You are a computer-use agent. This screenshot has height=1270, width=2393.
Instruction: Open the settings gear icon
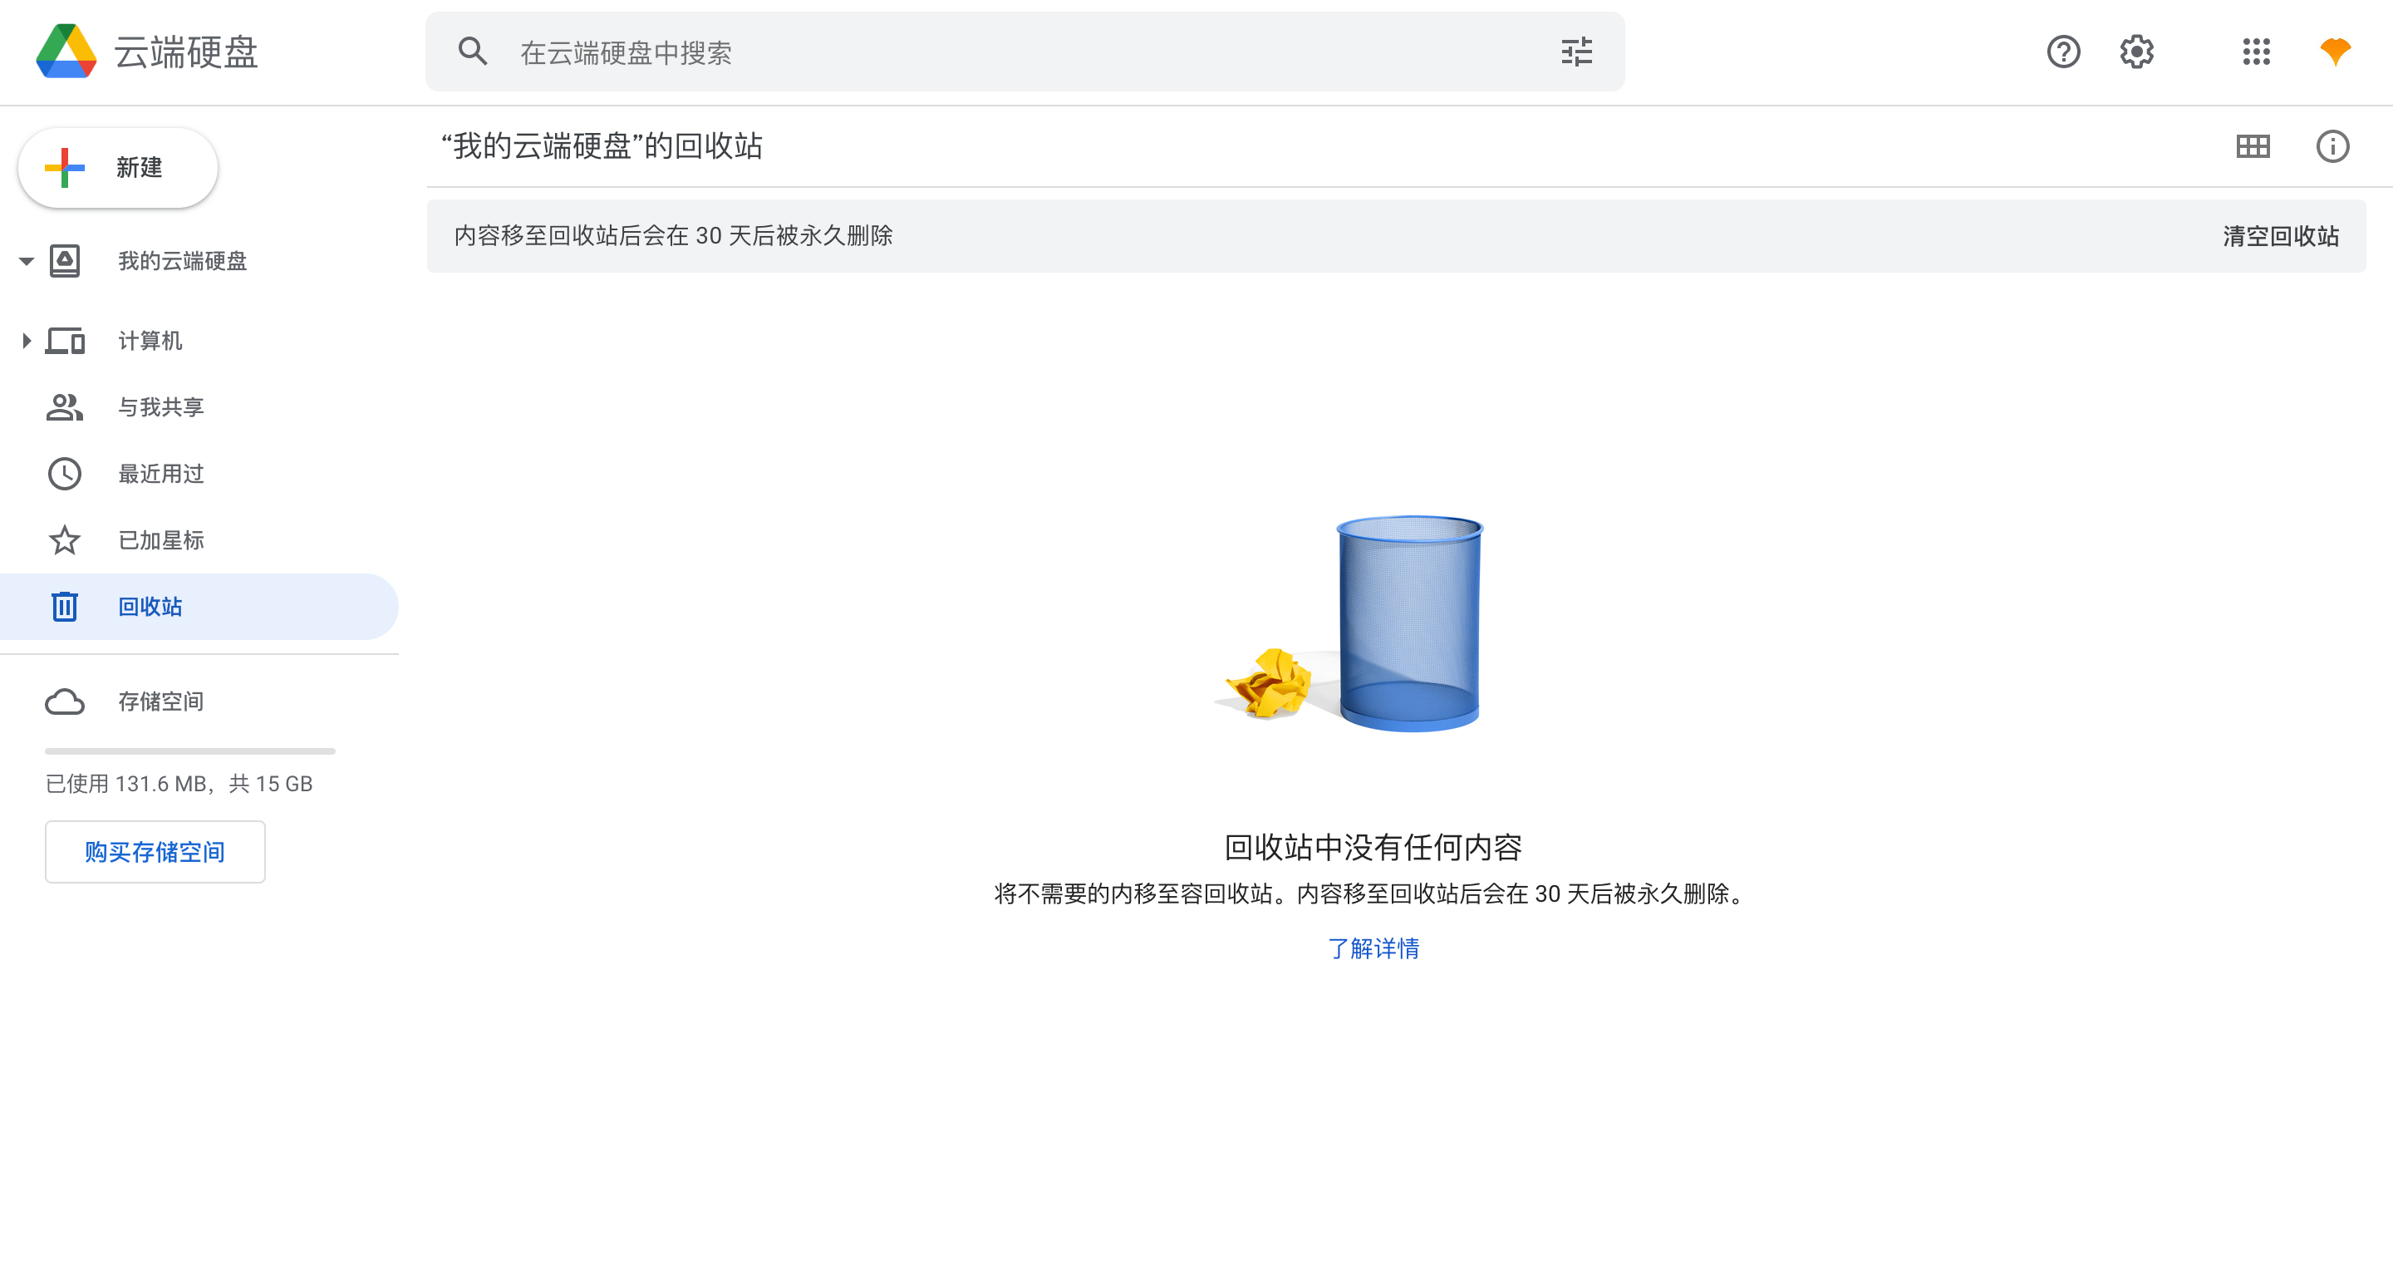2136,52
